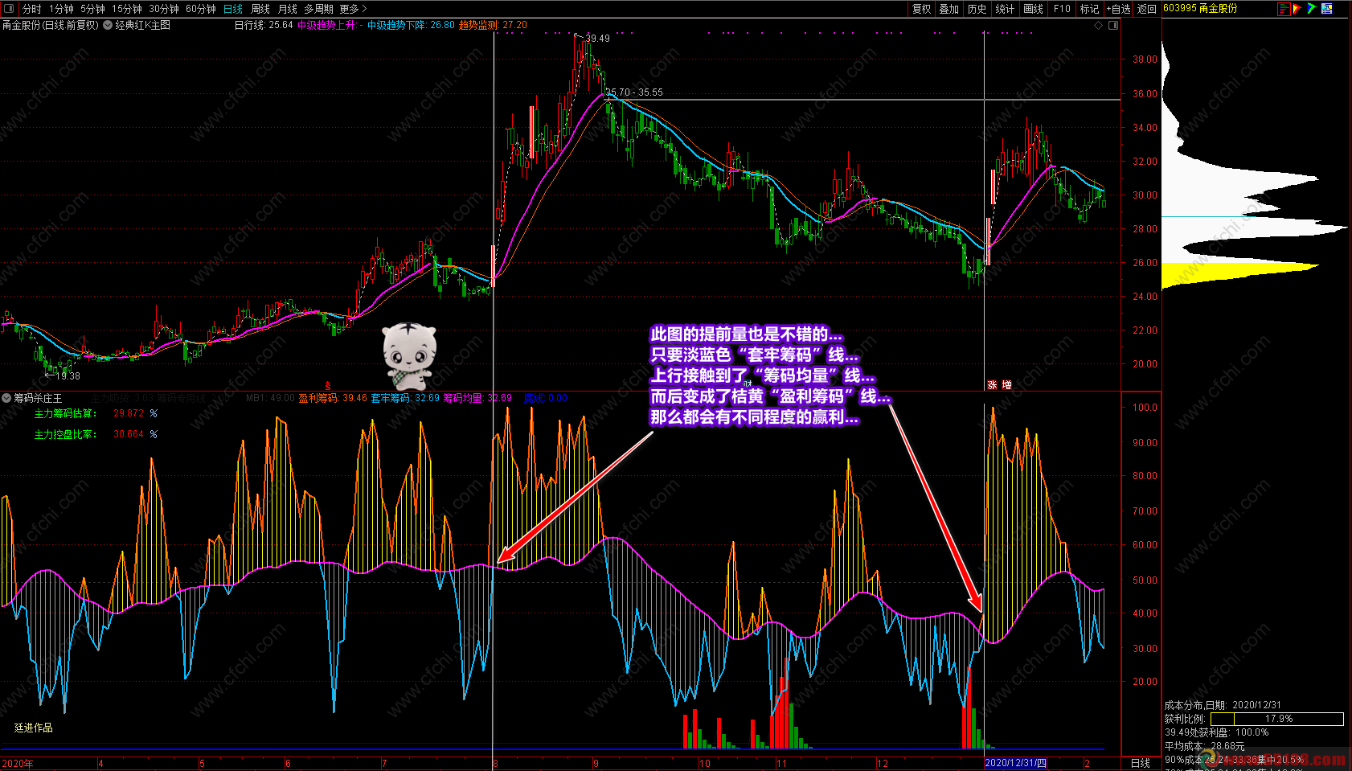The height and width of the screenshot is (771, 1352).
Task: Click the 2020/12/31/四 date marker
Action: (x=1015, y=763)
